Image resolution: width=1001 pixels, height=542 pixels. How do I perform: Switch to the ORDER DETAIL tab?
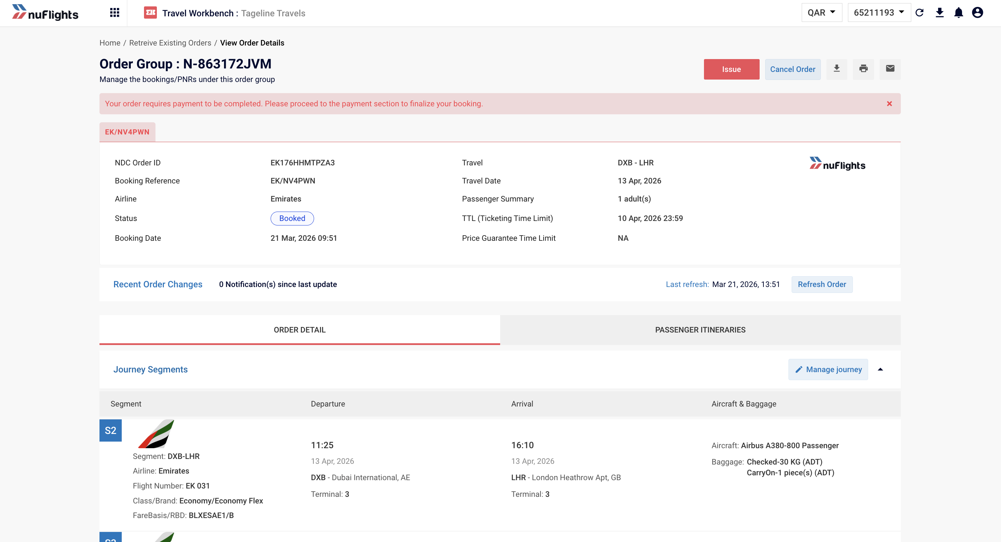coord(299,330)
